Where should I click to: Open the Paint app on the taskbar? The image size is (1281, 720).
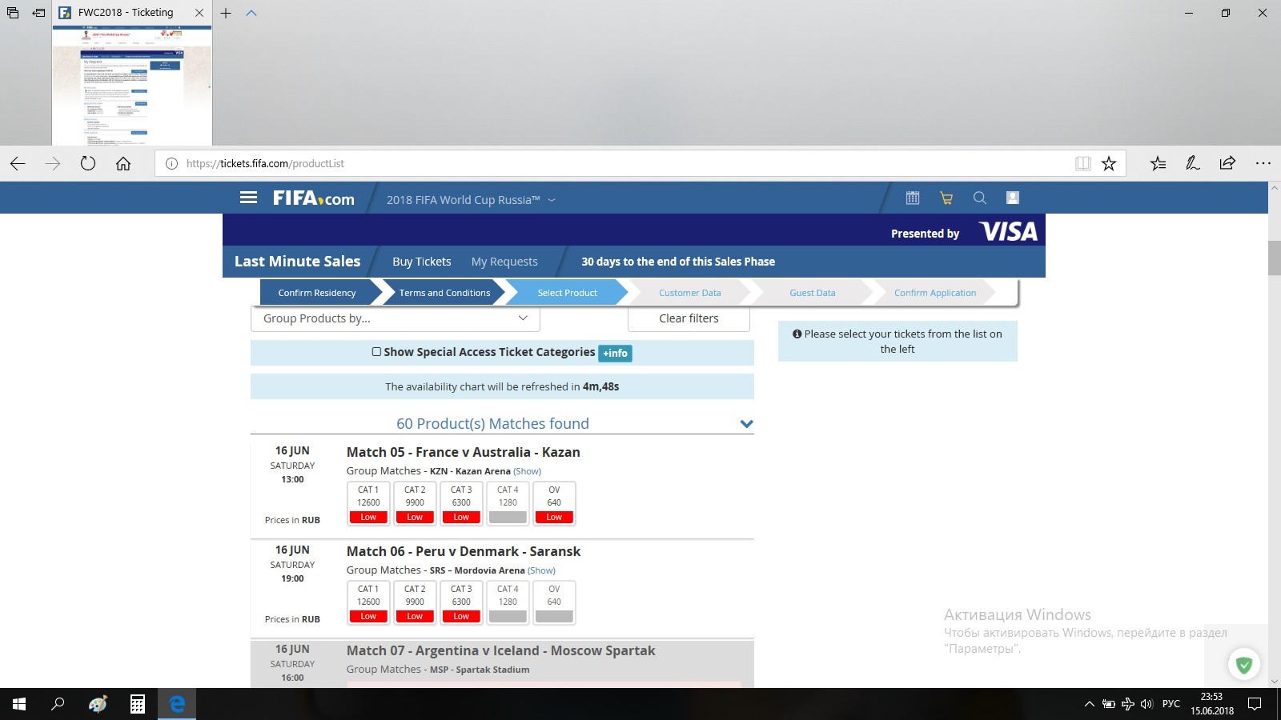pos(98,704)
